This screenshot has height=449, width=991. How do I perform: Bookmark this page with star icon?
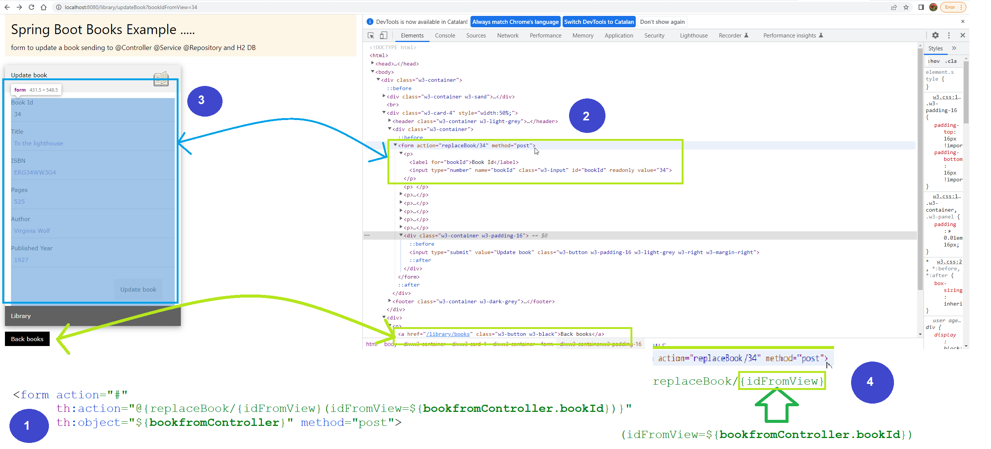pyautogui.click(x=906, y=7)
